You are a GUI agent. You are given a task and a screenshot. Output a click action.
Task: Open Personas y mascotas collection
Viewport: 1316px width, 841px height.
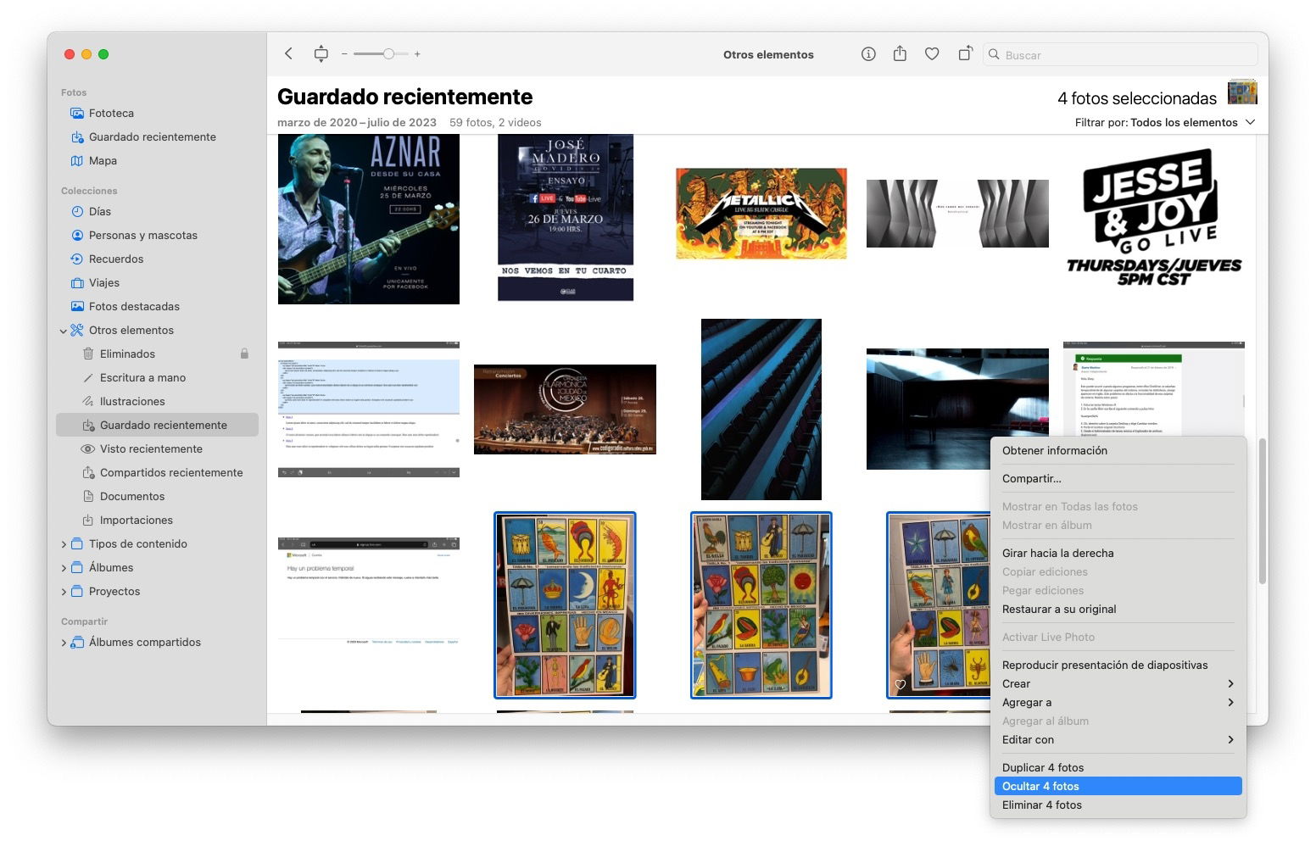pos(142,235)
